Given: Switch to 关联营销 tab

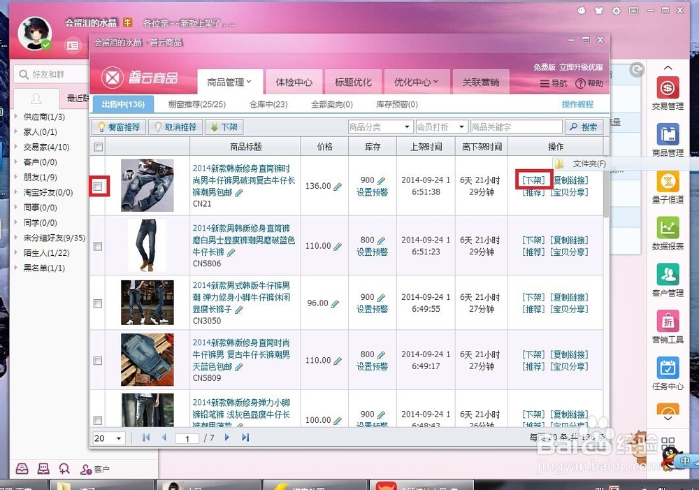Looking at the screenshot, I should coord(481,82).
